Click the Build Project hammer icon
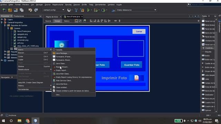This screenshot has height=124, width=221. pyautogui.click(x=76, y=10)
